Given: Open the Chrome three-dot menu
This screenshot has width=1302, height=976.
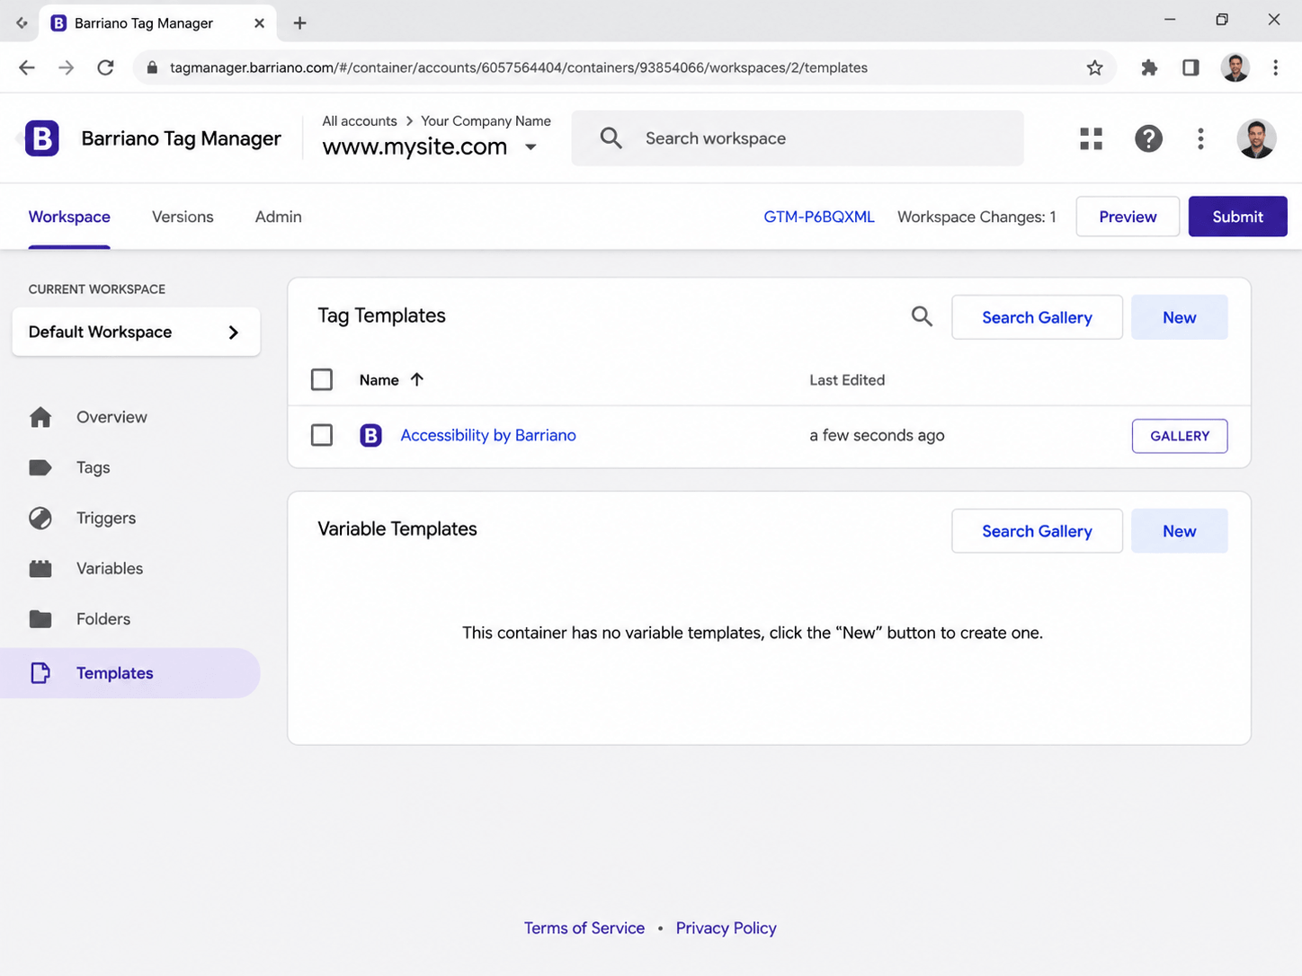Looking at the screenshot, I should (x=1275, y=67).
